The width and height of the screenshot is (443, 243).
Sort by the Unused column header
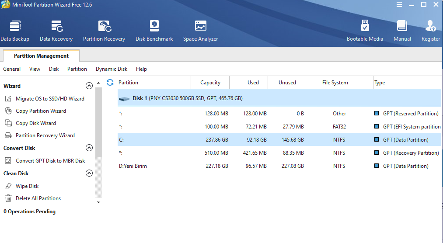[x=286, y=83]
